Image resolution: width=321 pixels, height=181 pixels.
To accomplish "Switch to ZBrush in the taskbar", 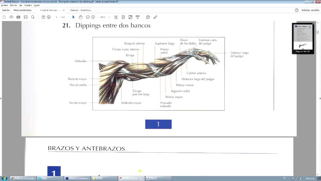I will (159, 178).
